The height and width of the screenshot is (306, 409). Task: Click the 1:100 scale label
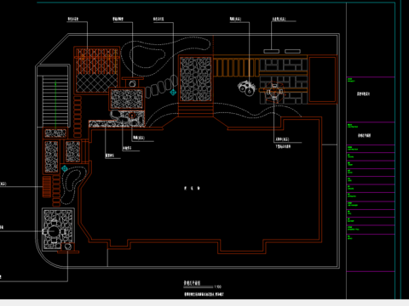218,286
